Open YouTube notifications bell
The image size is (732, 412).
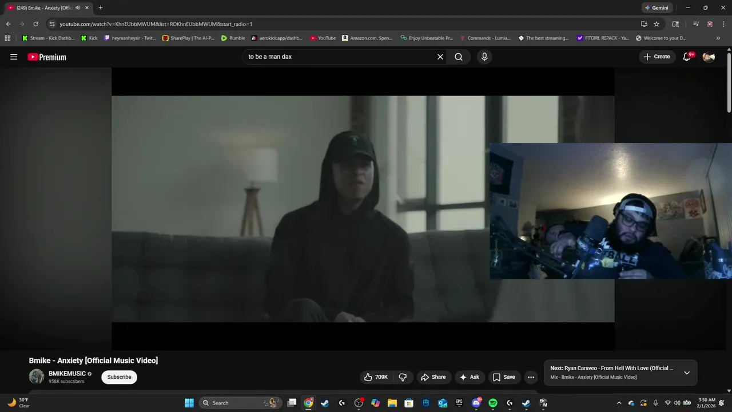coord(687,57)
